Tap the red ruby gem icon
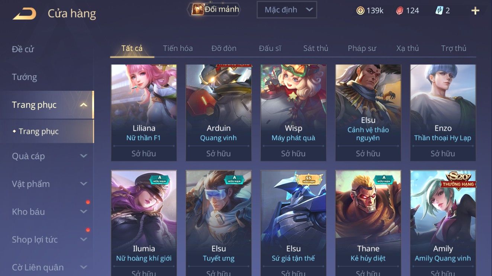 [x=399, y=11]
